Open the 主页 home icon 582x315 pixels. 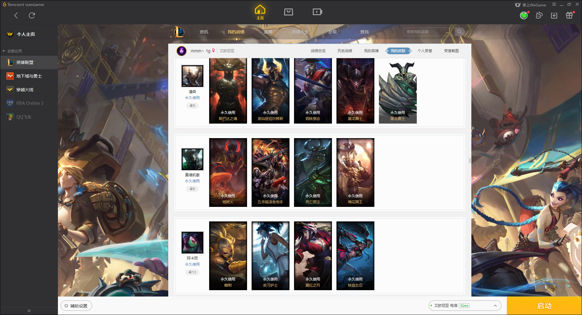[260, 12]
